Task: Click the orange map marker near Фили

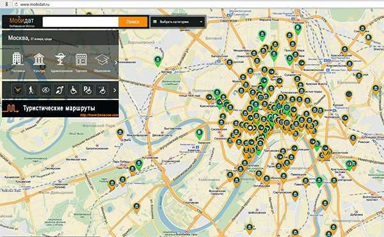Action: coord(120,134)
